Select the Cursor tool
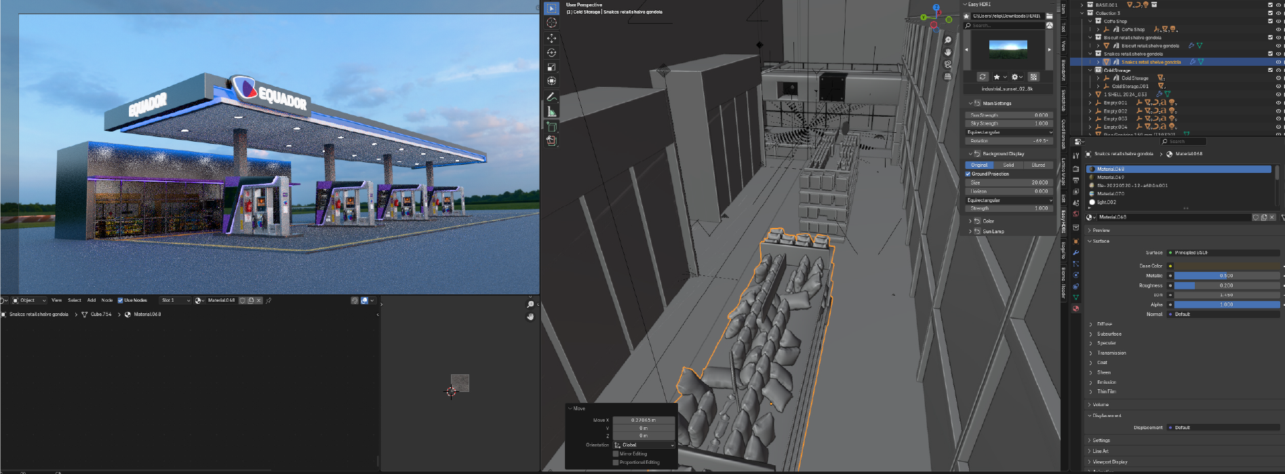 point(551,23)
